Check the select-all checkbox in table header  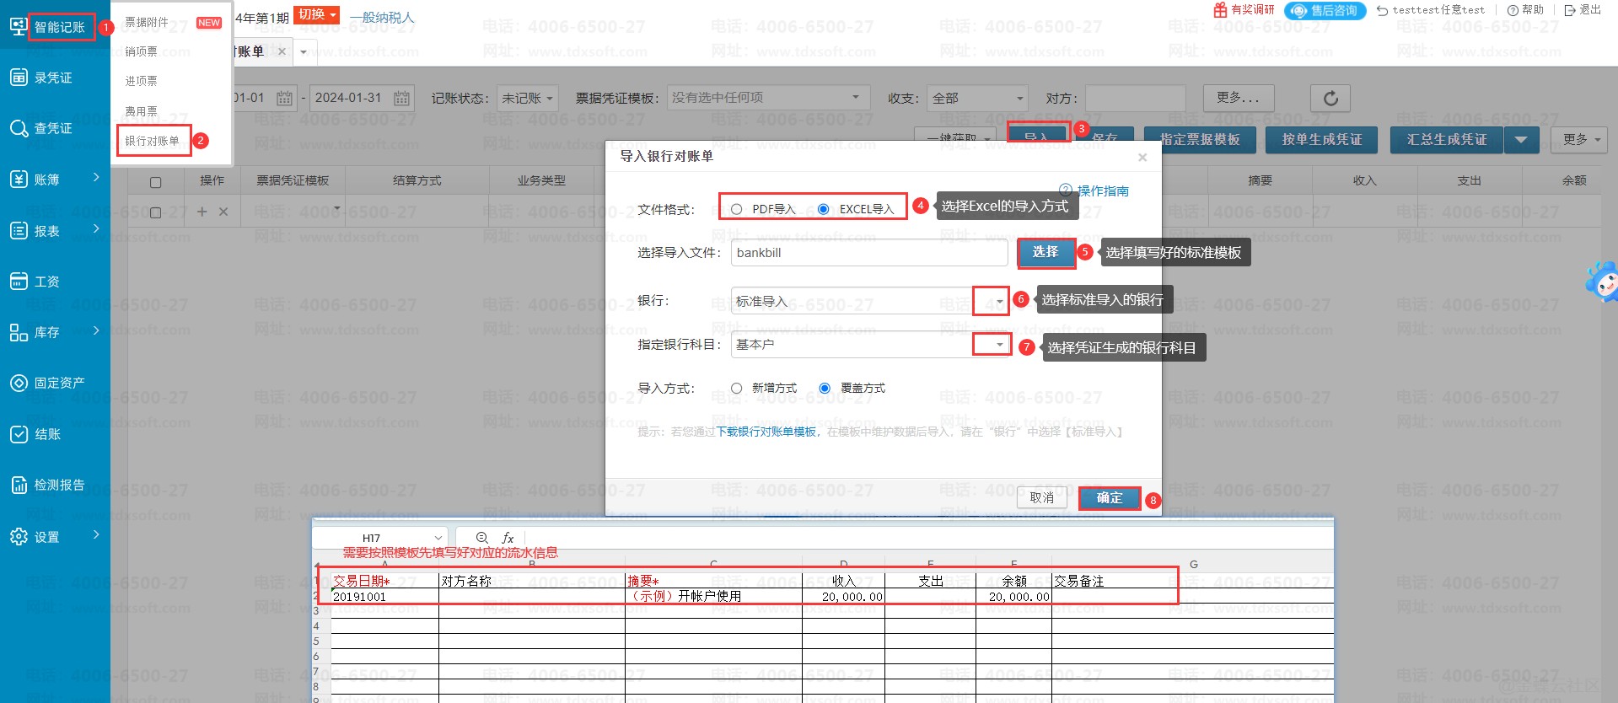tap(155, 182)
